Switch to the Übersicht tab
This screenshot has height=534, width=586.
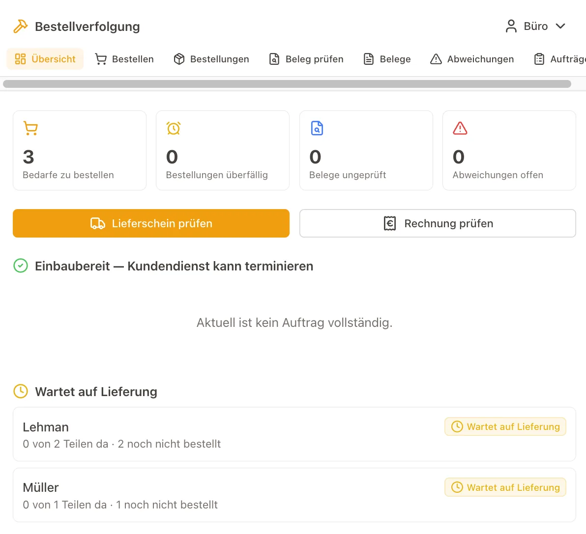click(45, 59)
